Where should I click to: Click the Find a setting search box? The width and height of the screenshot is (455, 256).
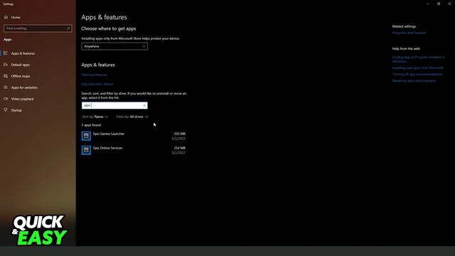pyautogui.click(x=38, y=28)
